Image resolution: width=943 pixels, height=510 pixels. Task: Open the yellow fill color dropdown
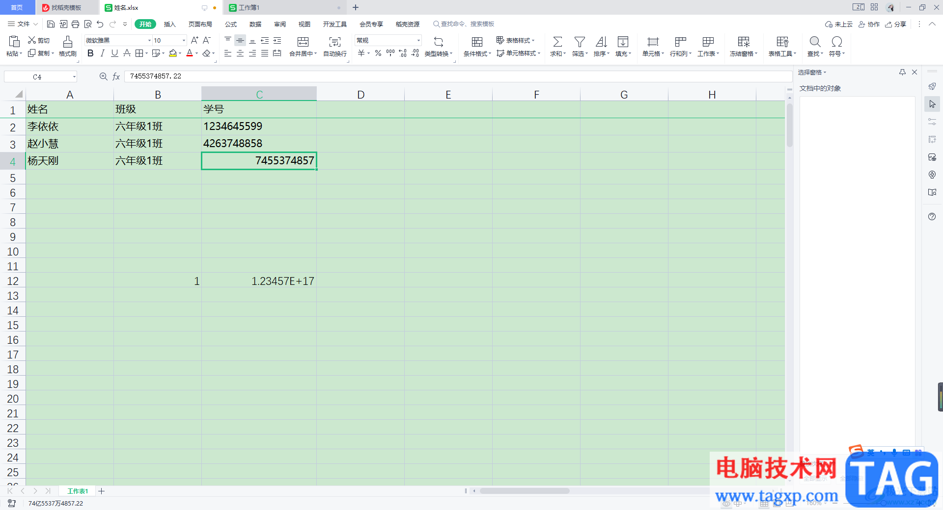180,53
